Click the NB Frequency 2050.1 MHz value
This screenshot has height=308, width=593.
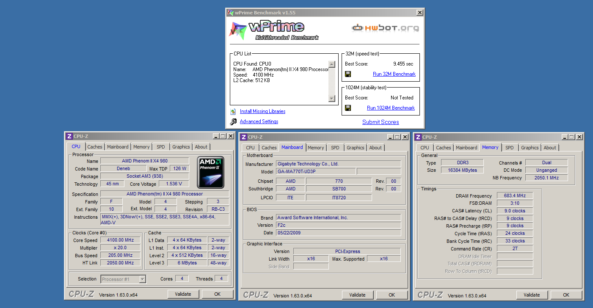pyautogui.click(x=546, y=178)
